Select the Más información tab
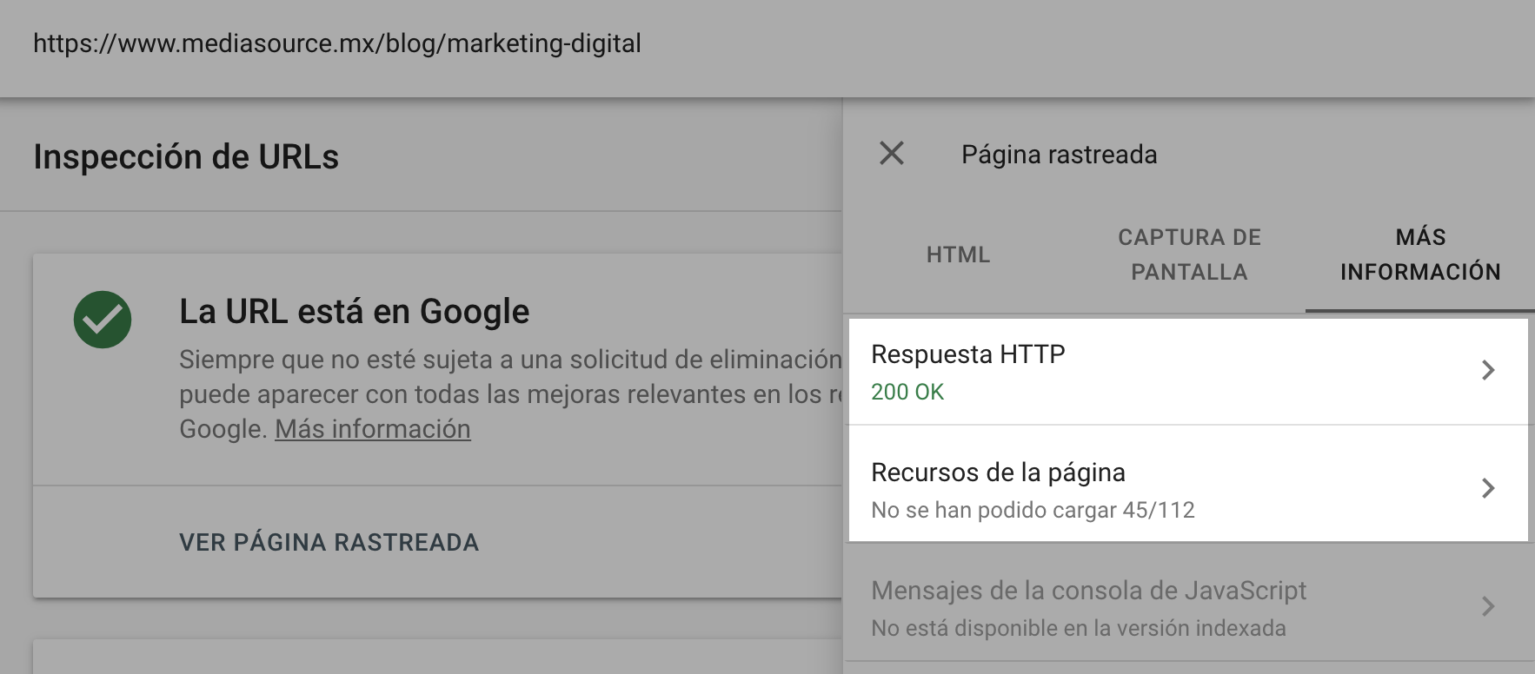This screenshot has width=1535, height=674. coord(1420,254)
